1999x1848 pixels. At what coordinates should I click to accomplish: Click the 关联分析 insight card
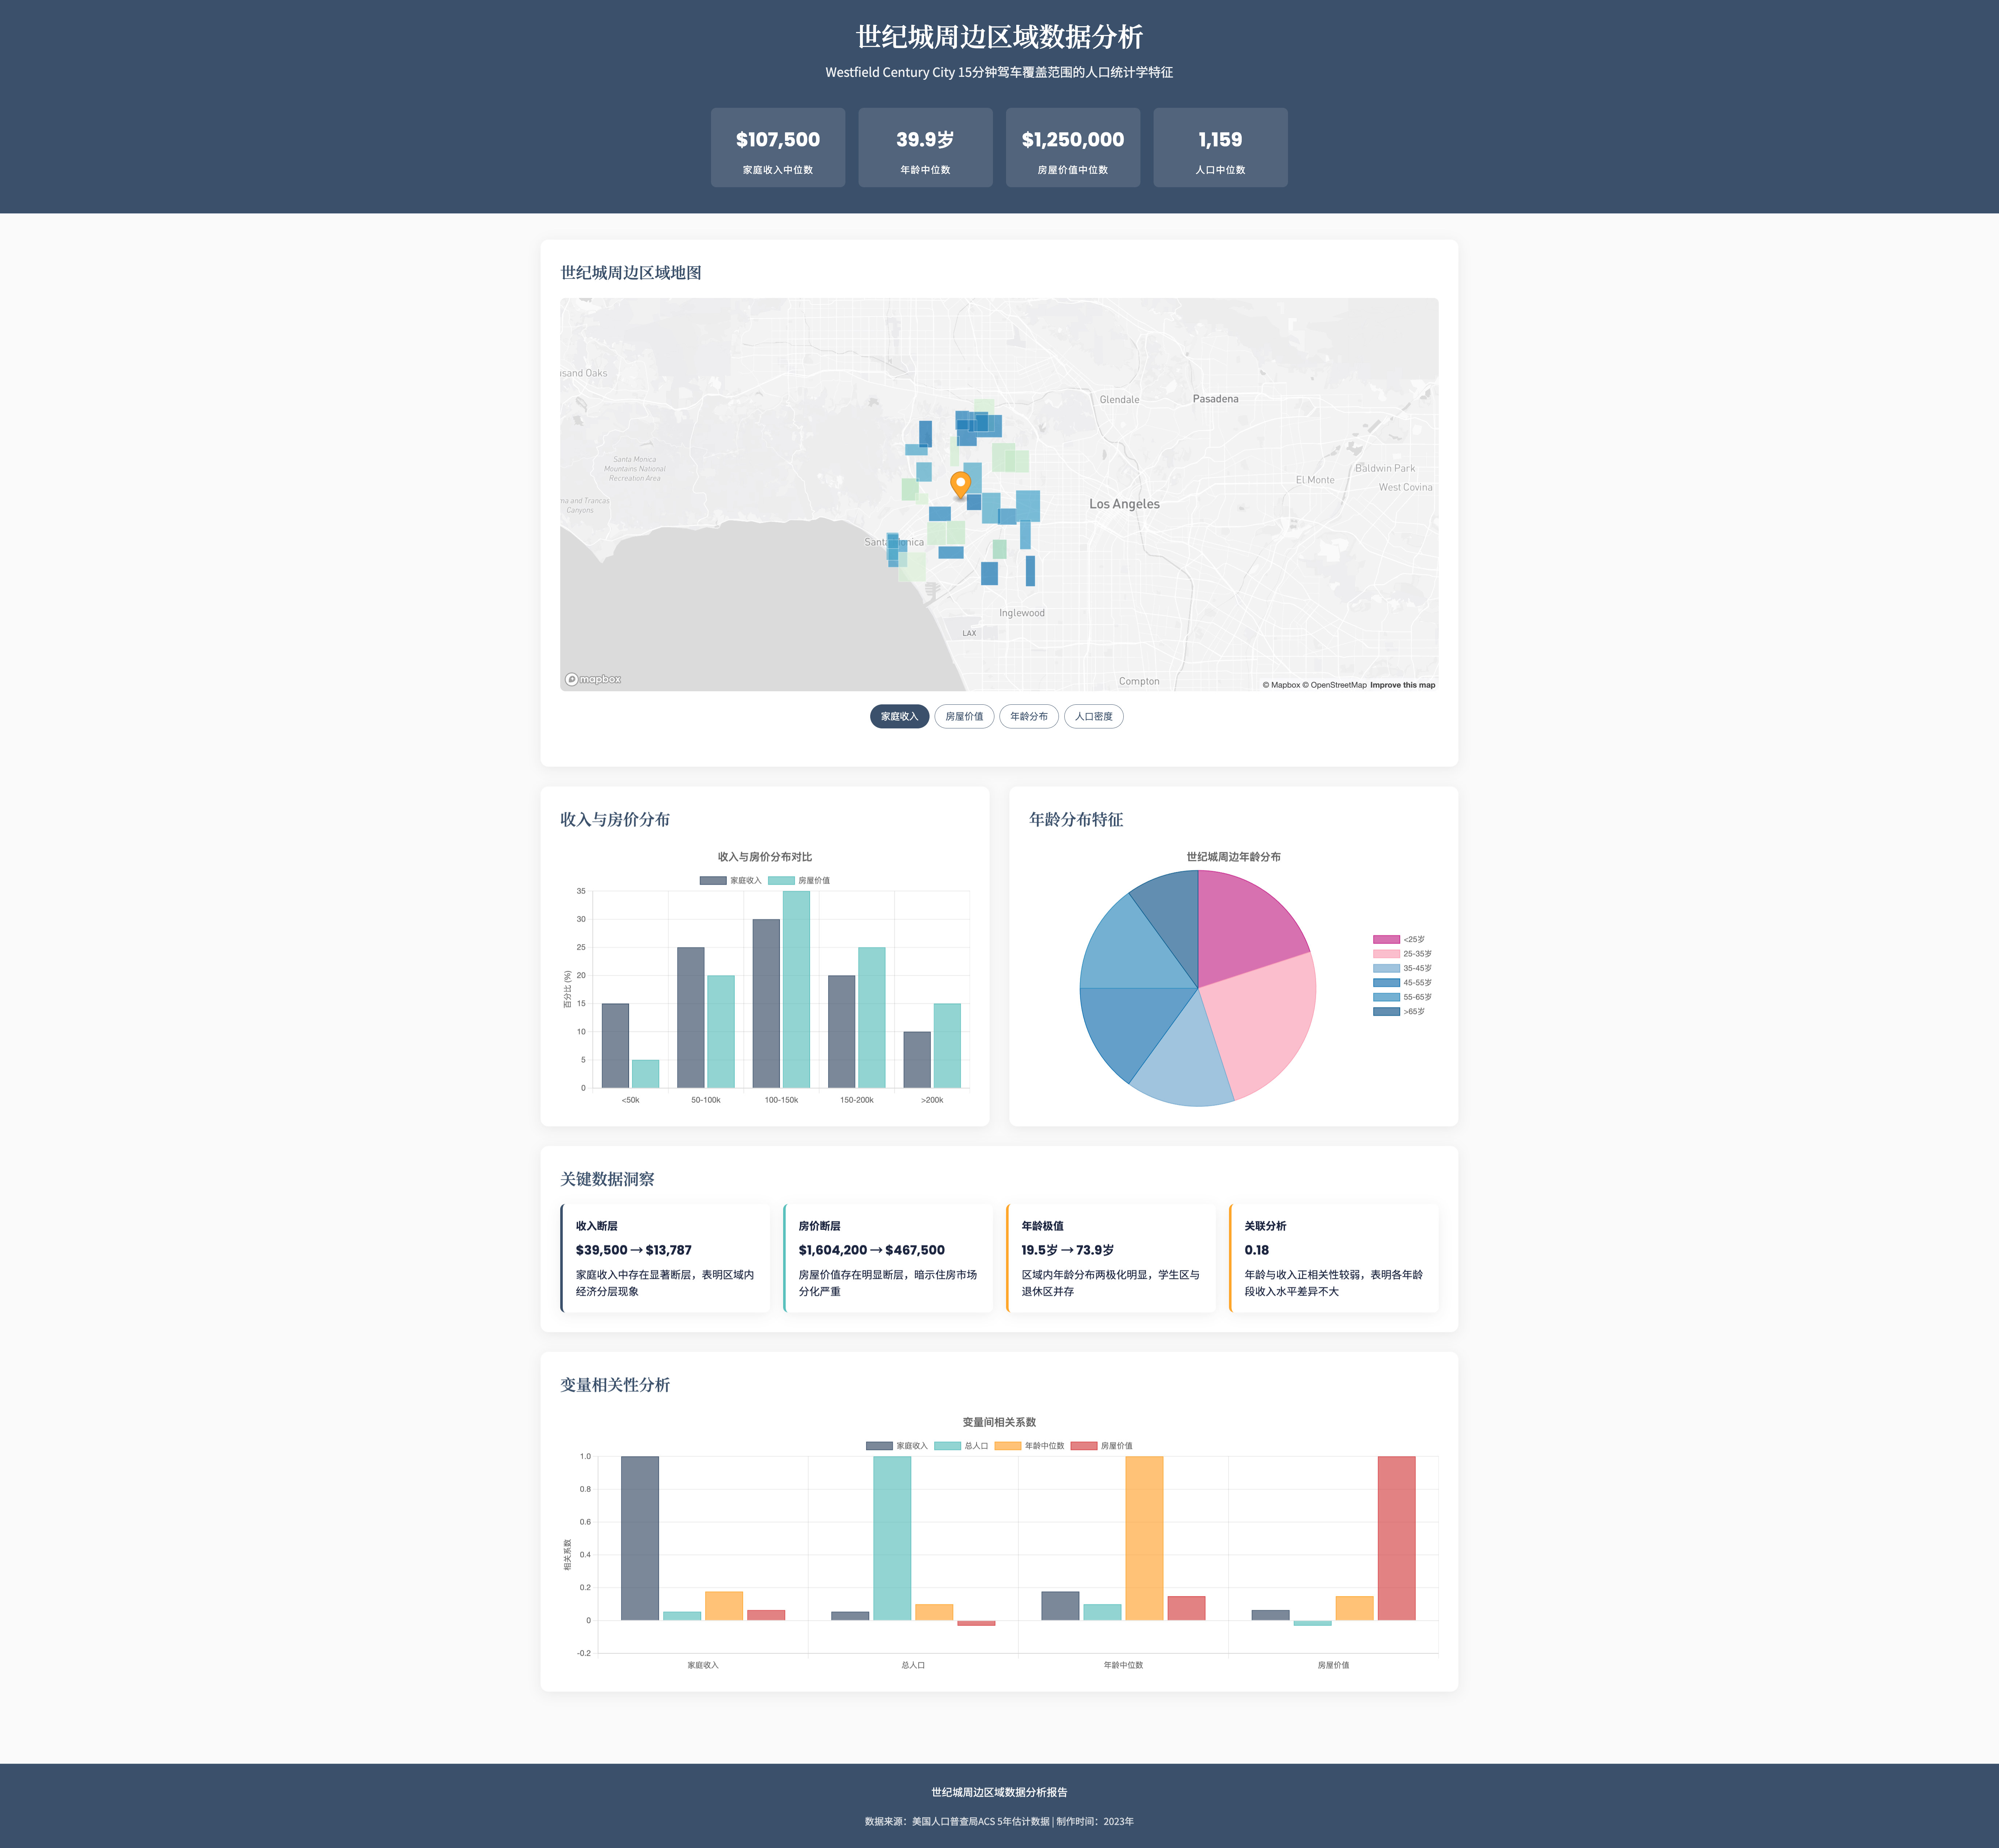coord(1334,1258)
